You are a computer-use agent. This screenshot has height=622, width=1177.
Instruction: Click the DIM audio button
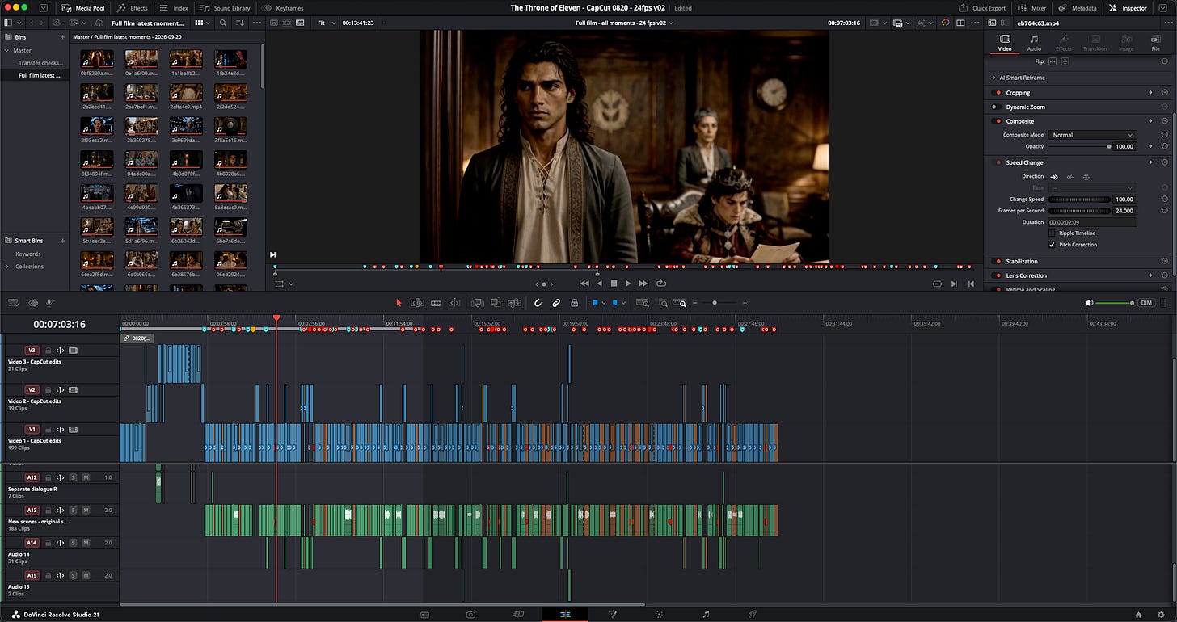pyautogui.click(x=1146, y=303)
